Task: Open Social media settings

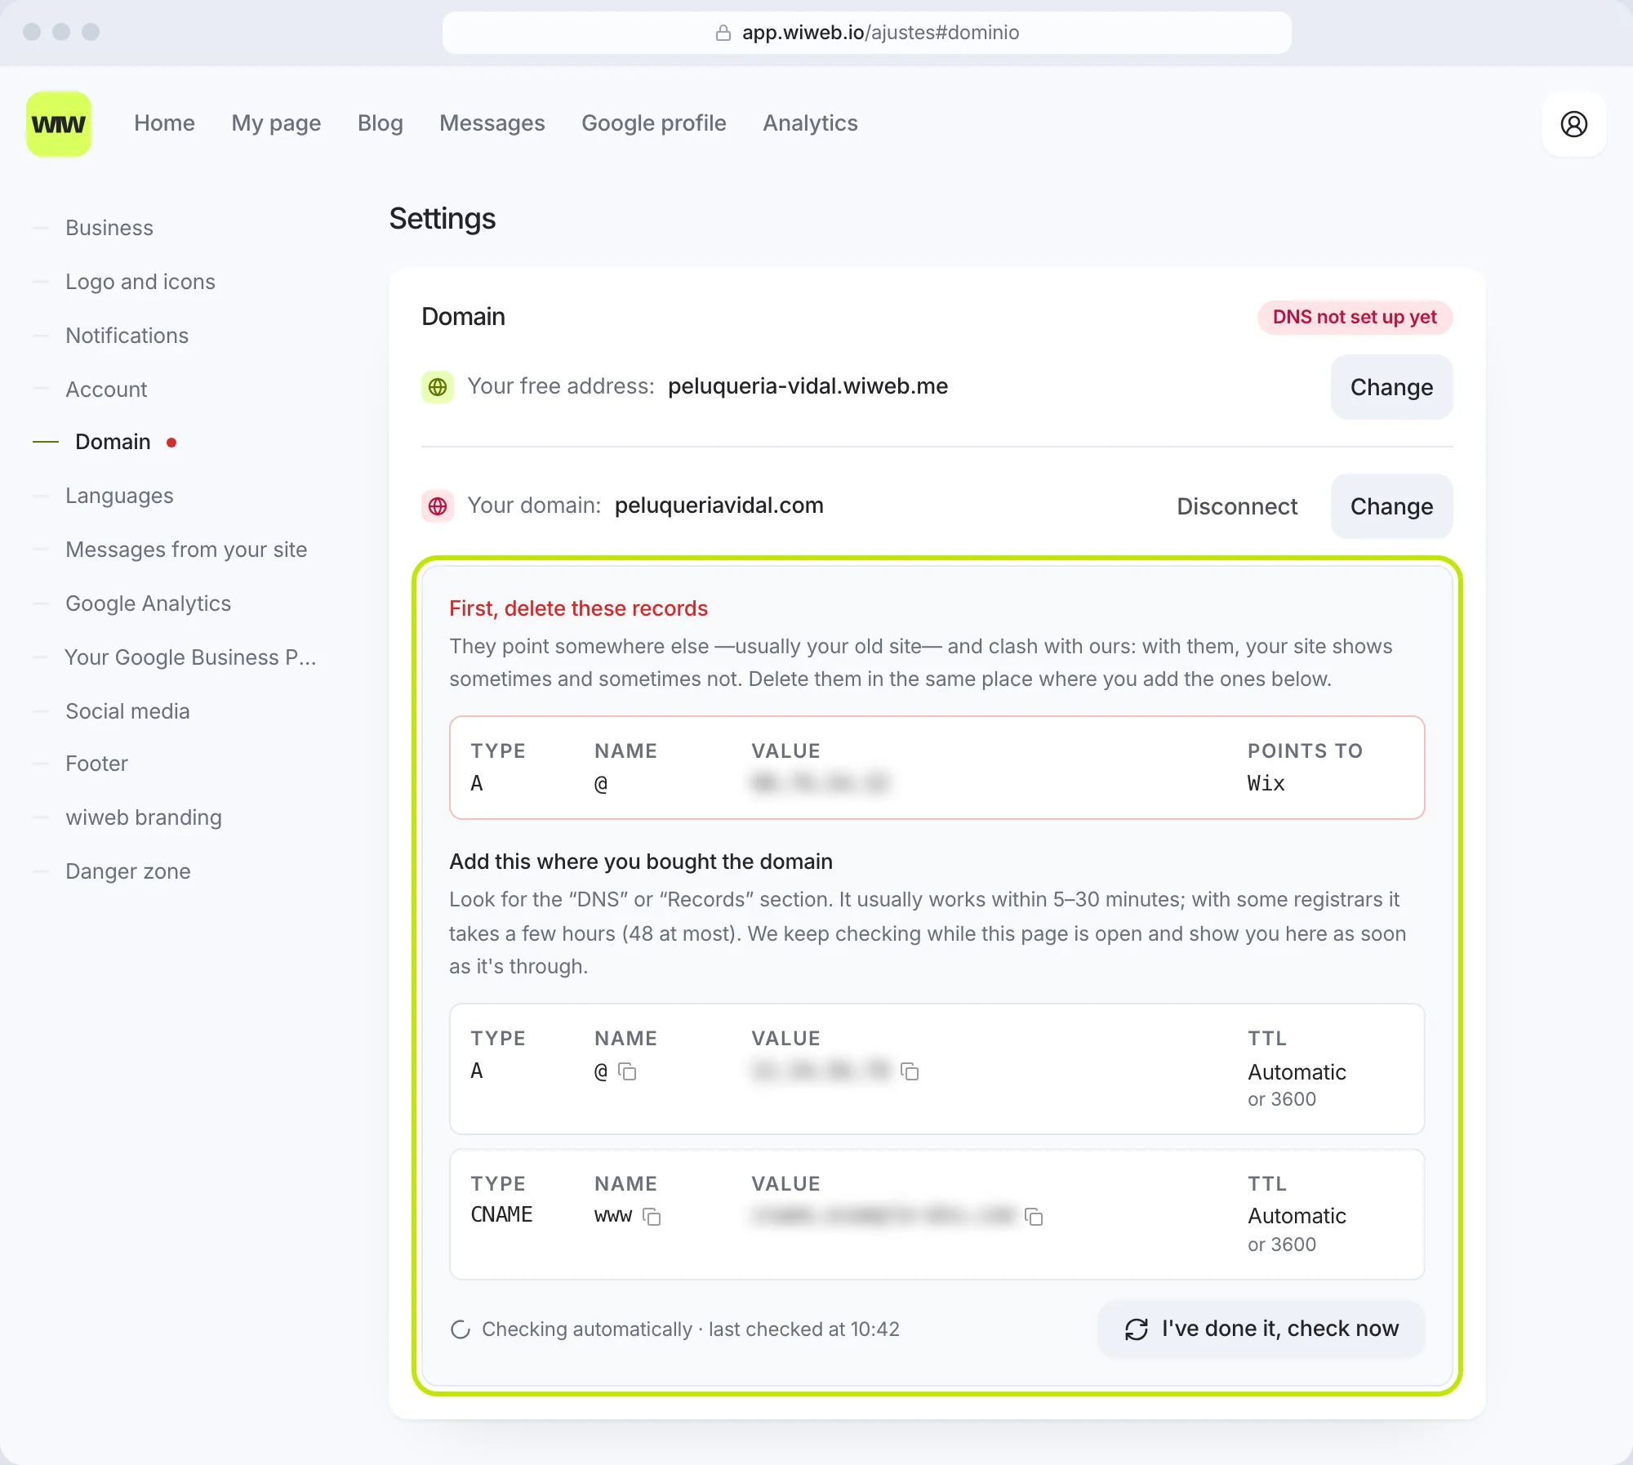Action: (x=127, y=711)
